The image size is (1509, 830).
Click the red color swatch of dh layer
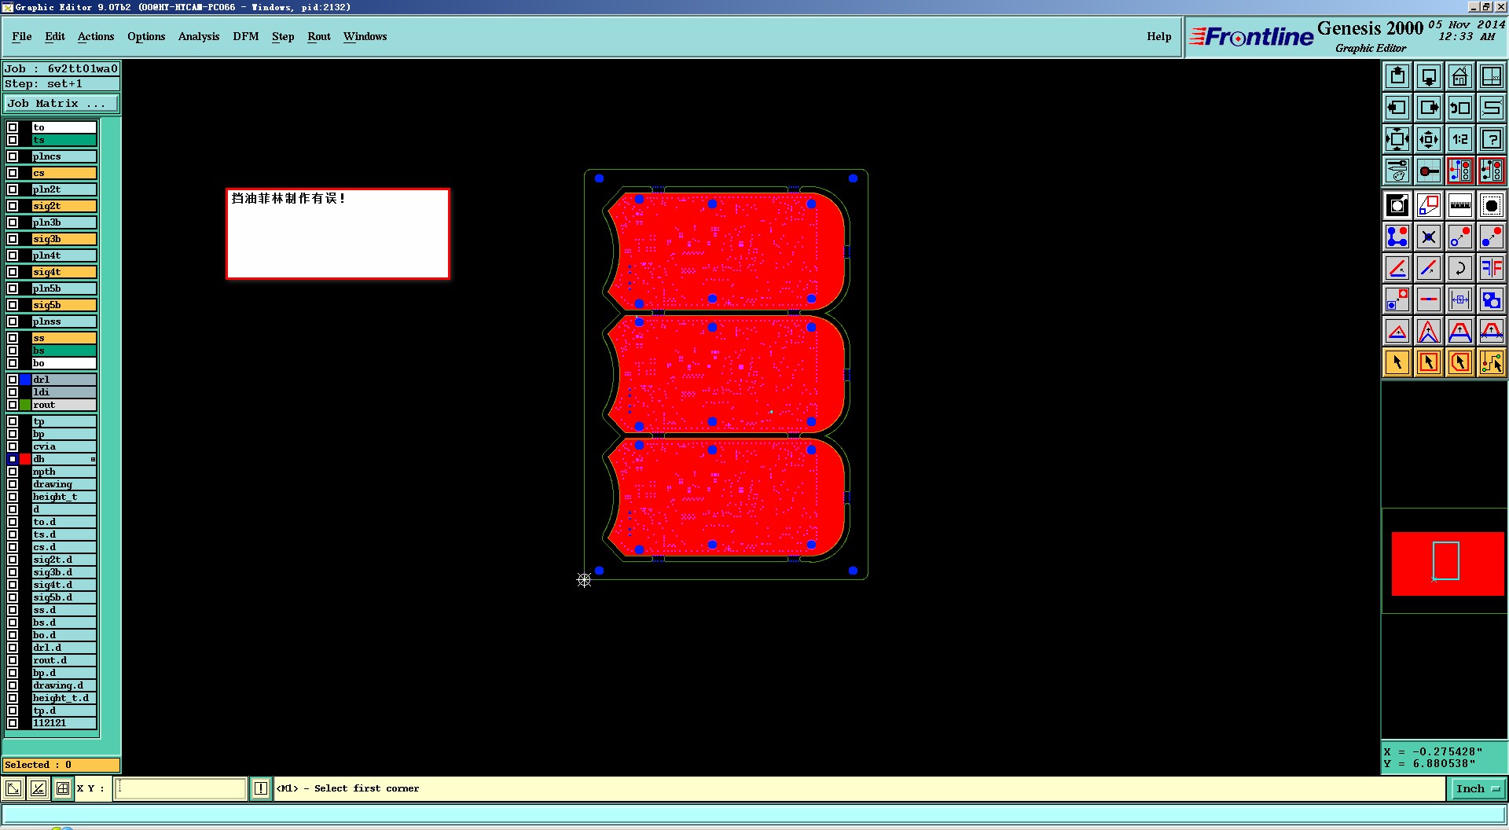click(25, 459)
